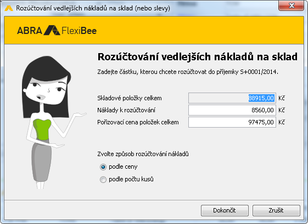Choose the "podle počtu kusů" radio option
308x224 pixels.
pyautogui.click(x=103, y=180)
